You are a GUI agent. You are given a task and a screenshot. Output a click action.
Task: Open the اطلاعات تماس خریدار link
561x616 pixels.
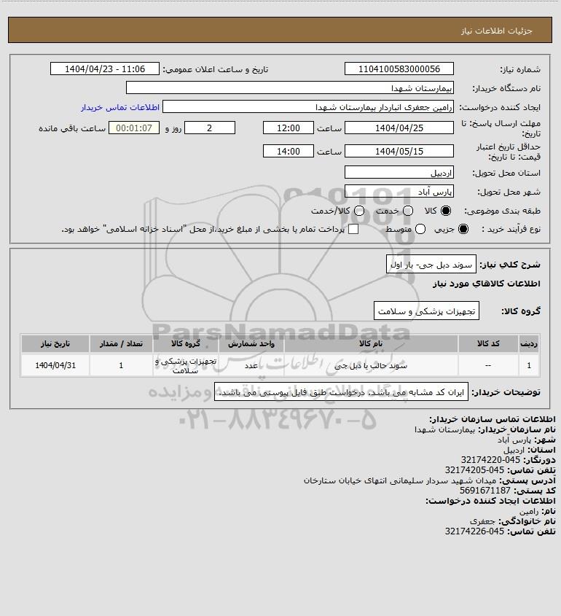[x=120, y=107]
